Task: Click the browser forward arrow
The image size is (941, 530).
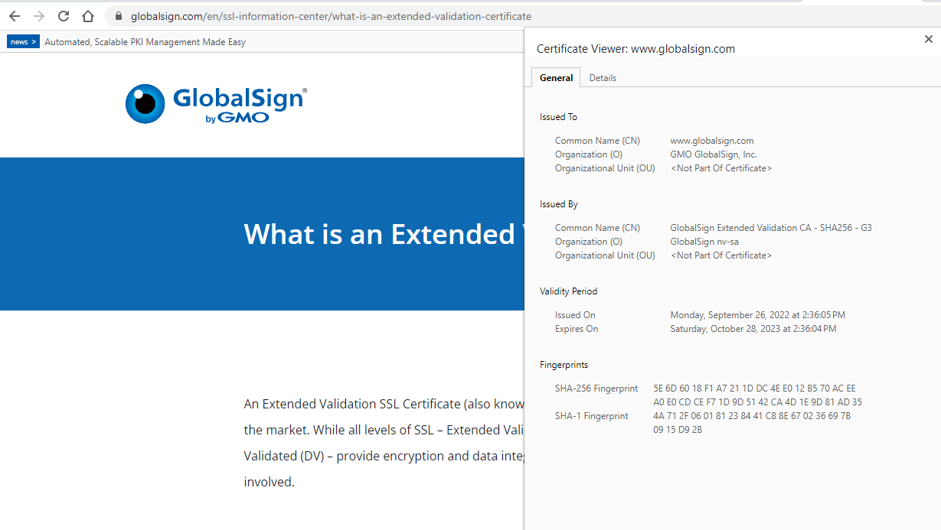Action: [39, 16]
